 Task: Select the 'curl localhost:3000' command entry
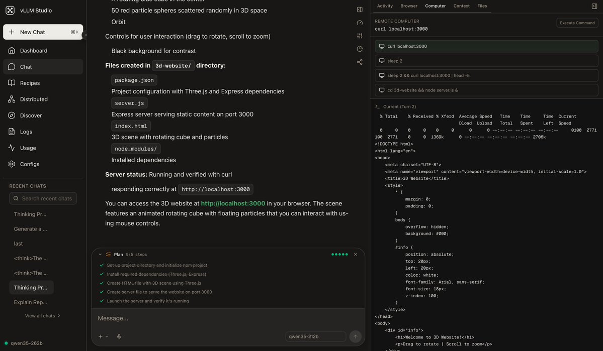click(x=486, y=46)
